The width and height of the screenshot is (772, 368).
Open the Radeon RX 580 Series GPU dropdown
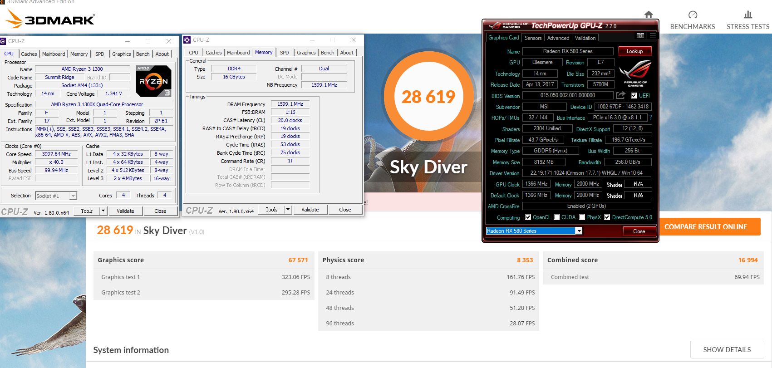(x=579, y=231)
